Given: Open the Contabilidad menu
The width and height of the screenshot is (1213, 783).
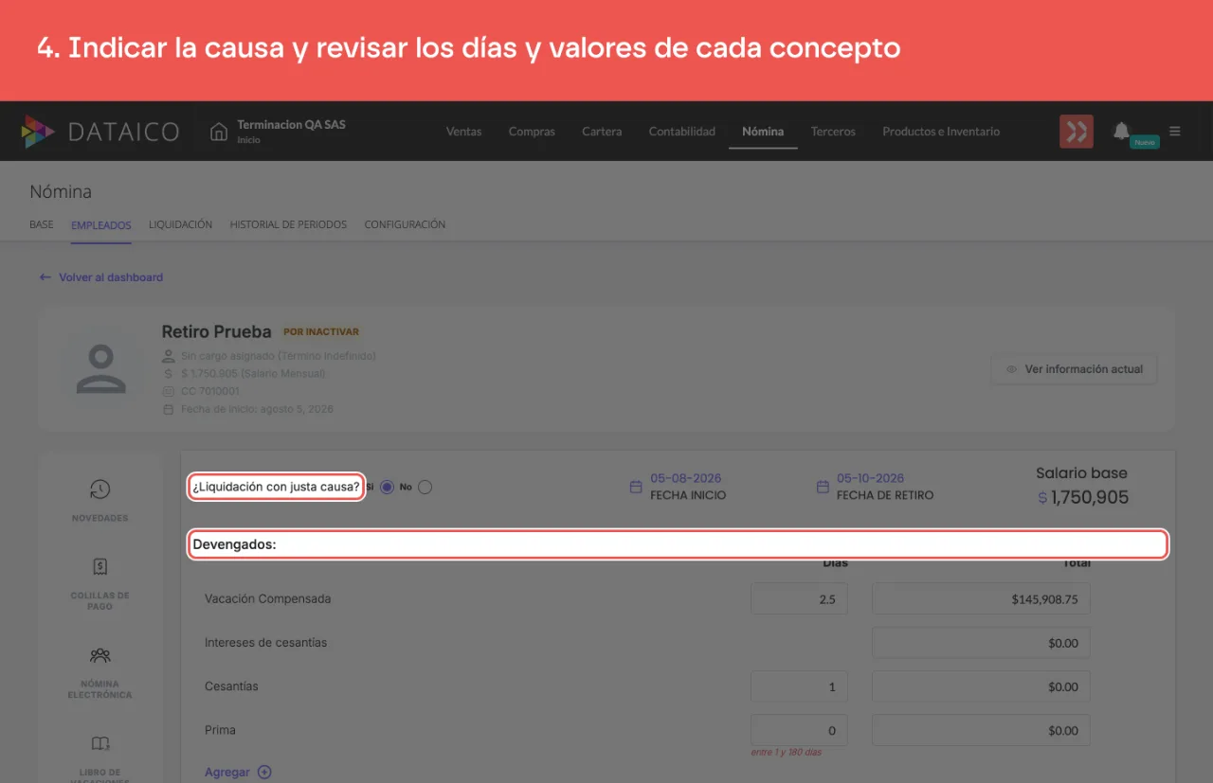Looking at the screenshot, I should [x=681, y=132].
